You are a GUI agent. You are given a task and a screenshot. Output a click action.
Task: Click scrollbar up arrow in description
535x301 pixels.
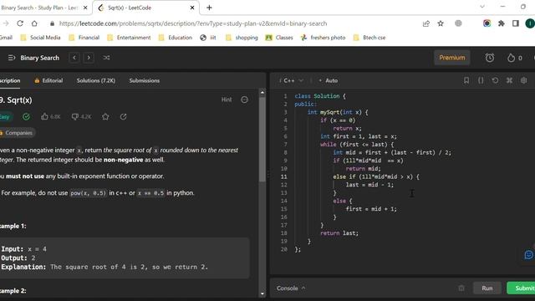click(262, 93)
